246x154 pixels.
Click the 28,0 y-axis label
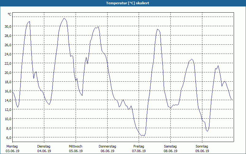pos(8,36)
